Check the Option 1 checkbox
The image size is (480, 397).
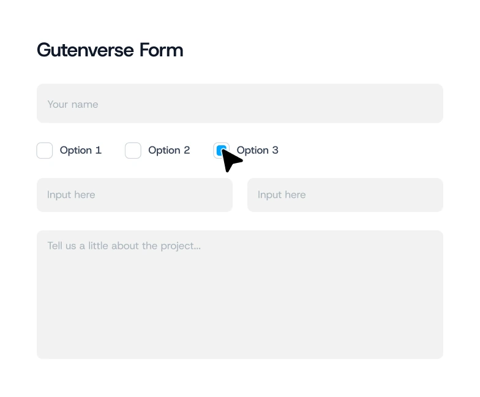45,150
